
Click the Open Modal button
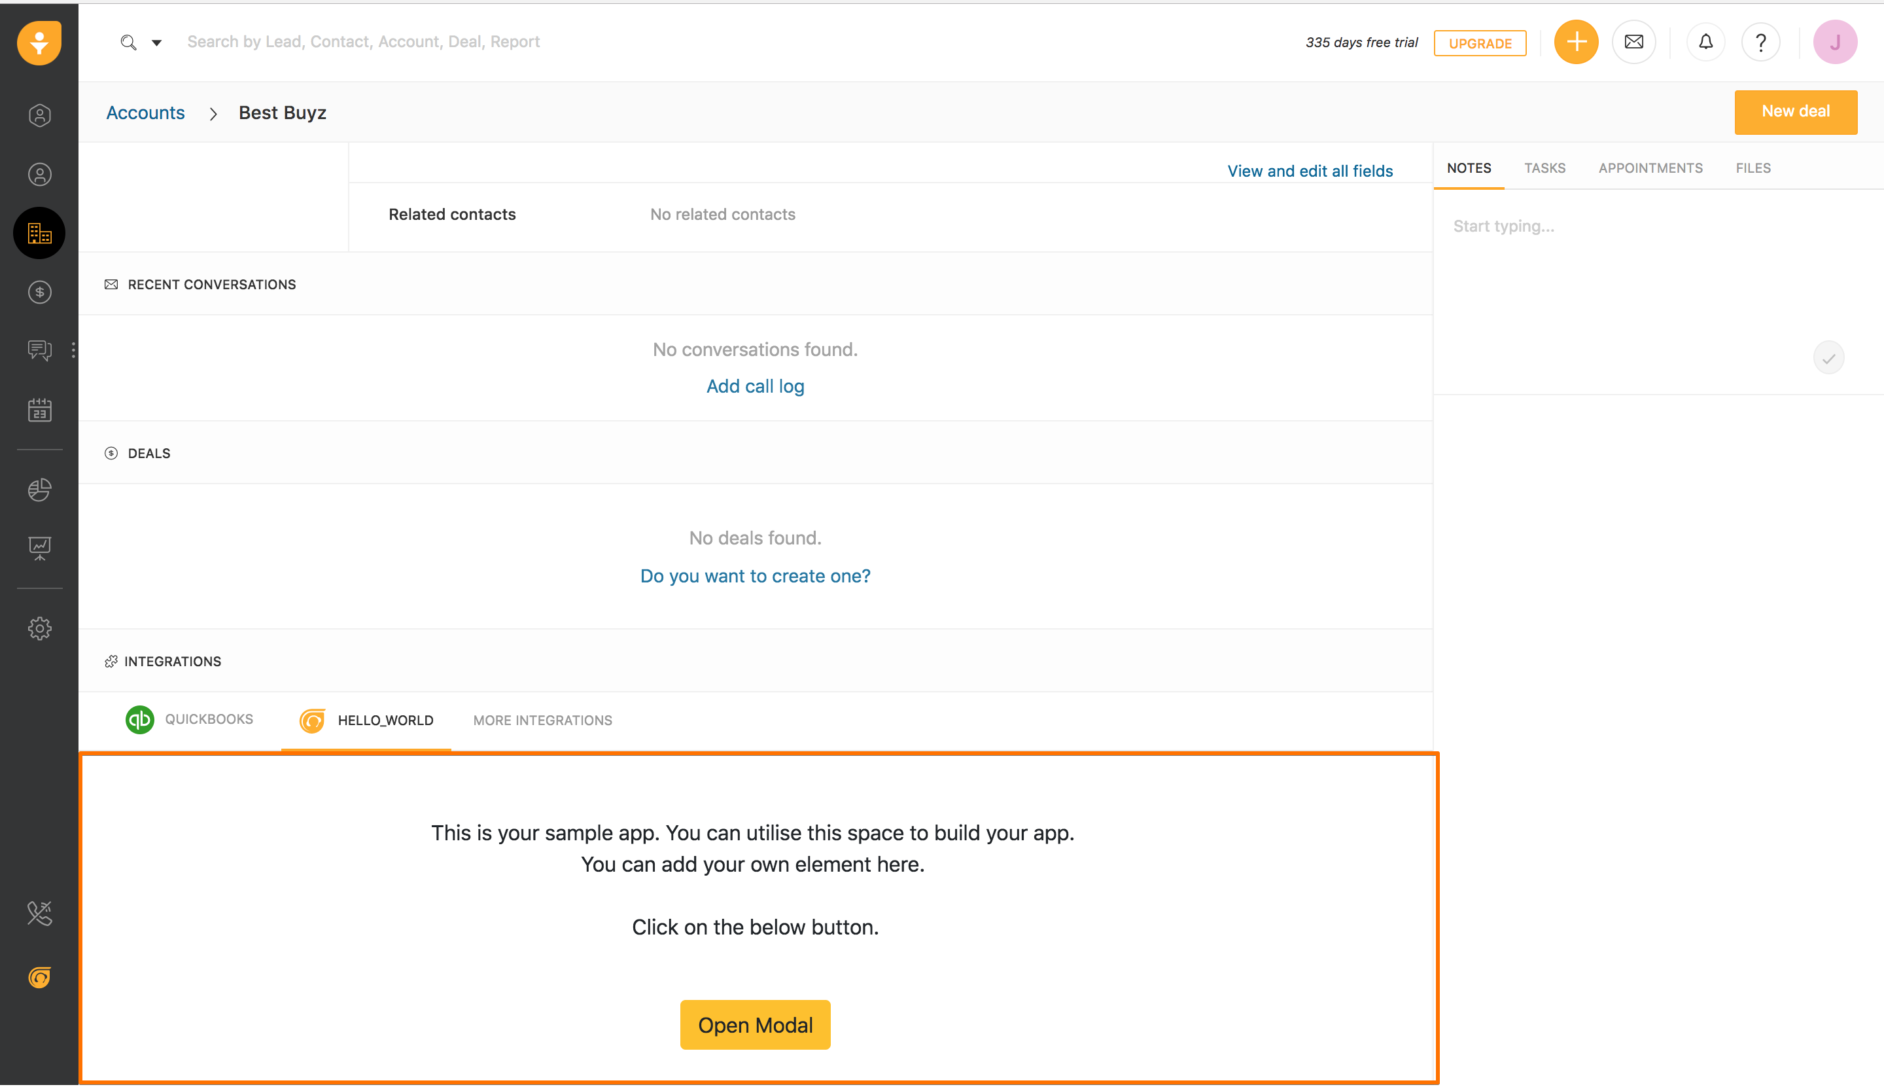[x=755, y=1024]
